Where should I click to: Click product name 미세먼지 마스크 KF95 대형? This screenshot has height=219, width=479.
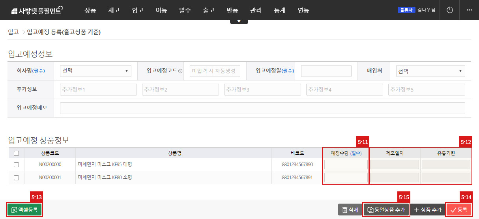pyautogui.click(x=105, y=165)
